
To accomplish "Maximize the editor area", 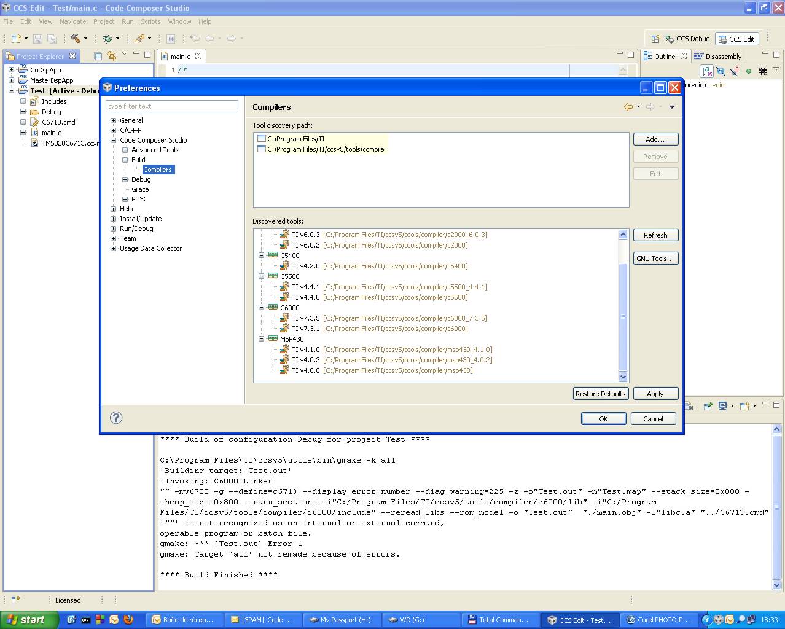I will tap(631, 55).
